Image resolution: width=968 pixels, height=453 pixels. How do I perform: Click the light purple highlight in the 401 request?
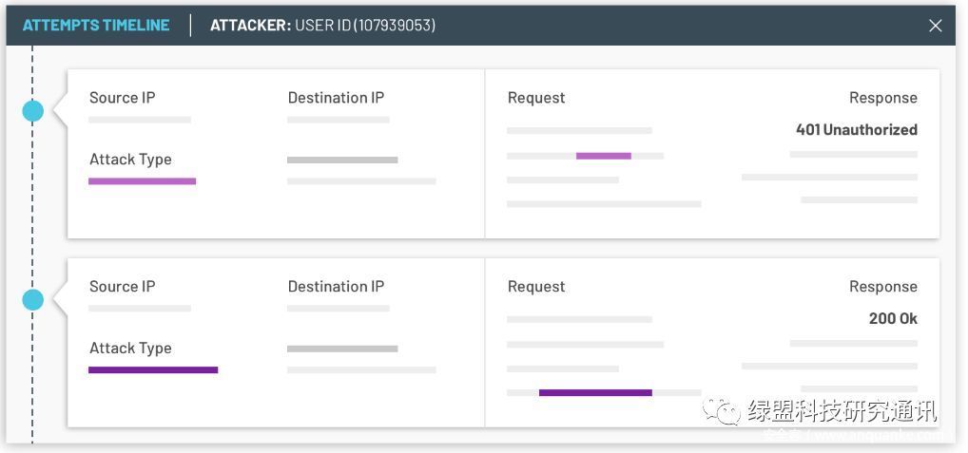603,156
